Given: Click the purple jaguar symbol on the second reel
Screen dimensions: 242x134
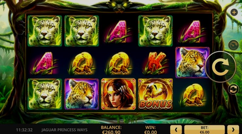Looking at the screenshot, I should (x=82, y=94).
